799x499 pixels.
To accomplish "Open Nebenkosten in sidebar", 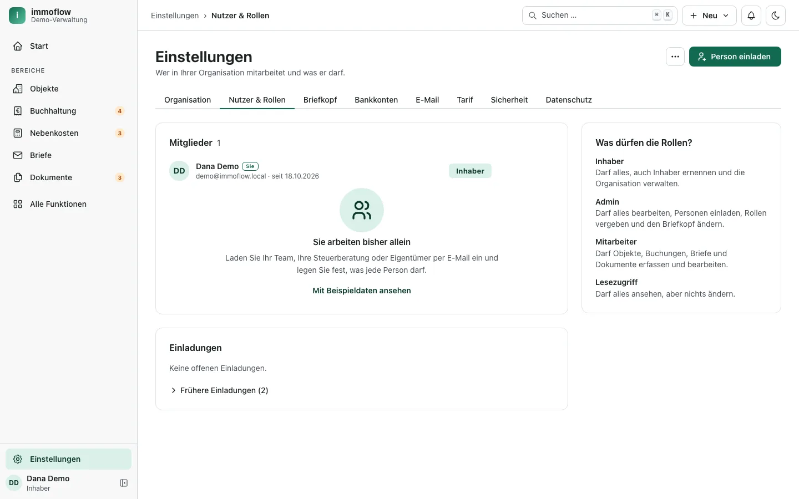I will (x=69, y=133).
